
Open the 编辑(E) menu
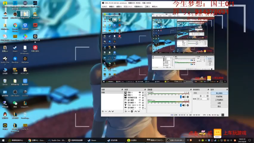(112, 6)
